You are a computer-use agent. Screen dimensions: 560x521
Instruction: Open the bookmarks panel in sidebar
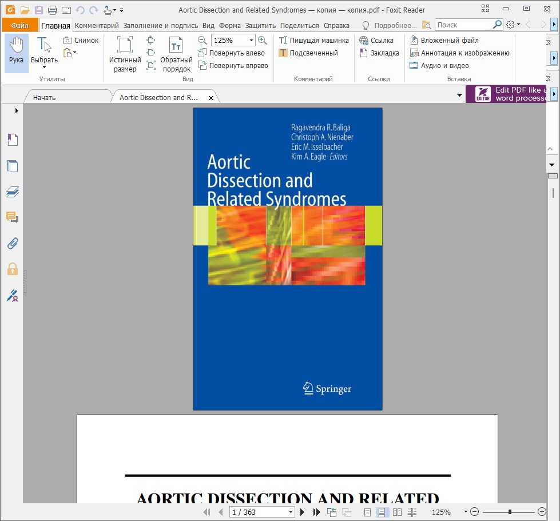click(13, 140)
